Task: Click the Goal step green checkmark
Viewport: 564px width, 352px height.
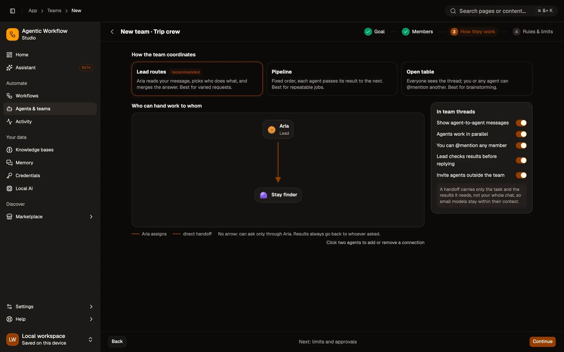Action: point(368,32)
